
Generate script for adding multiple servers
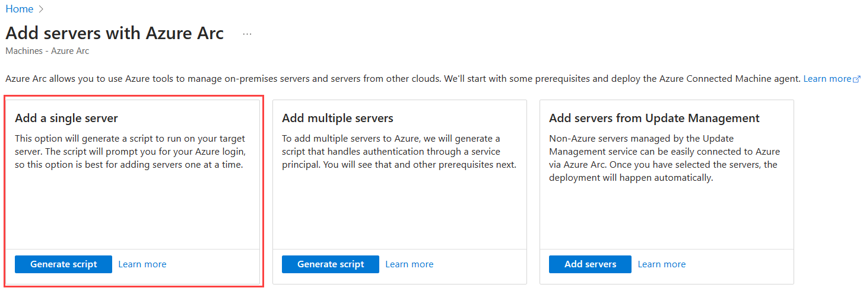click(x=331, y=264)
